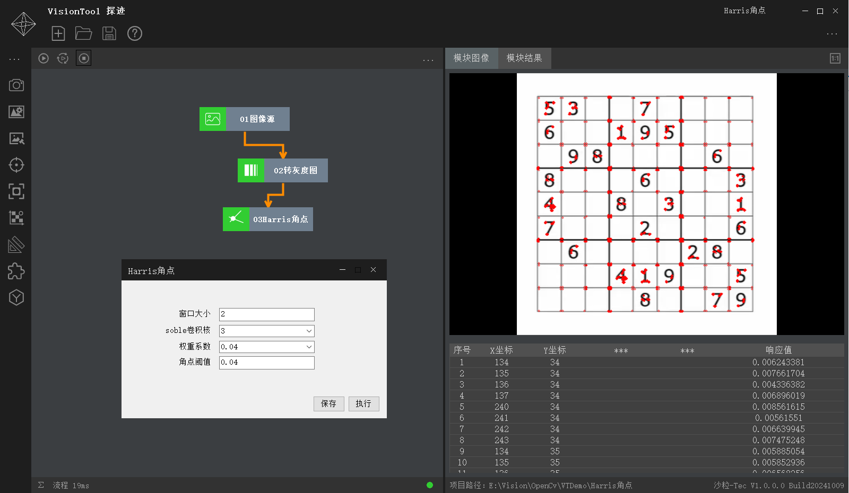Click the 项目路径 text in status bar
This screenshot has height=493, width=849.
pyautogui.click(x=541, y=486)
